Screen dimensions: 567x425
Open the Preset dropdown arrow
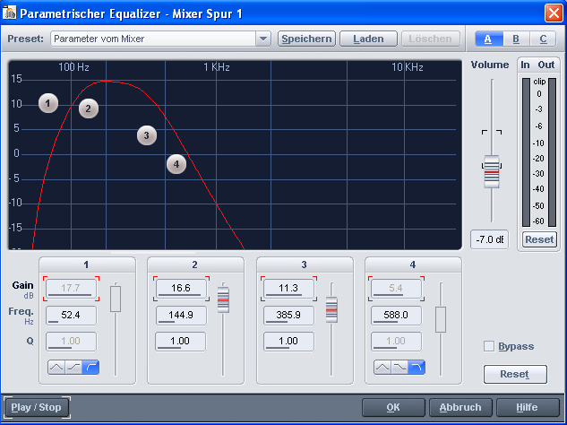pos(263,39)
